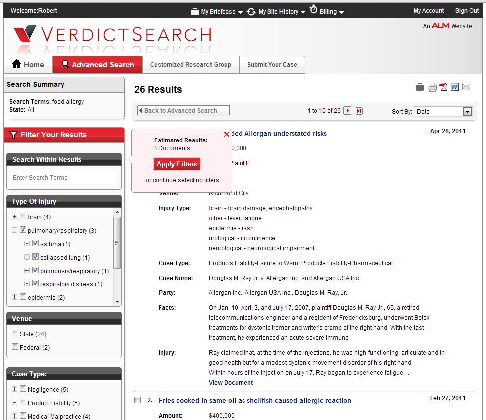This screenshot has width=486, height=420.
Task: Check the Product Liability checkbox
Action: pos(23,402)
